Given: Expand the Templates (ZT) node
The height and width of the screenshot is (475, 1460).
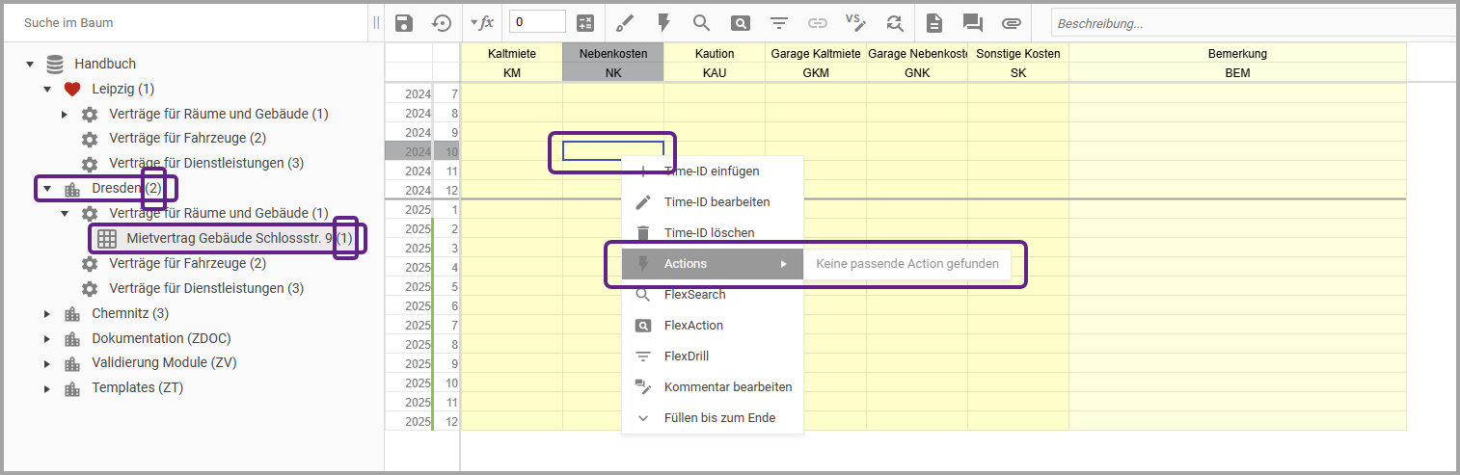Looking at the screenshot, I should [x=47, y=388].
